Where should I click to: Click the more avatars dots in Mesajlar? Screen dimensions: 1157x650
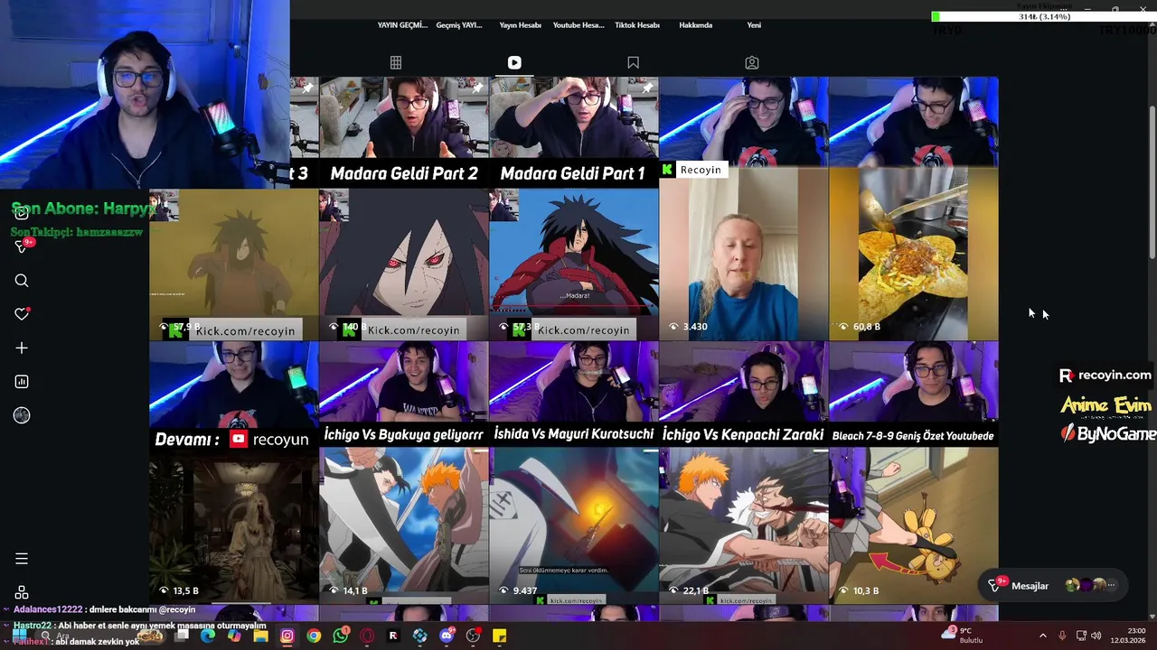click(x=1111, y=585)
